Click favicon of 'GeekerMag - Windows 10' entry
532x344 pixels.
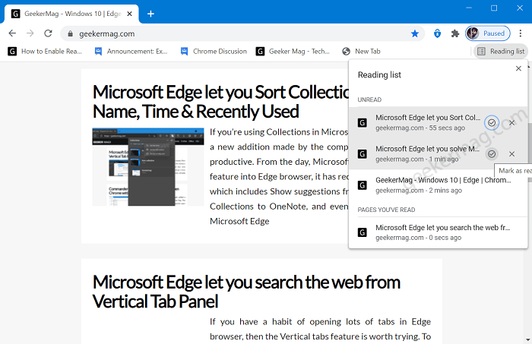pyautogui.click(x=363, y=185)
